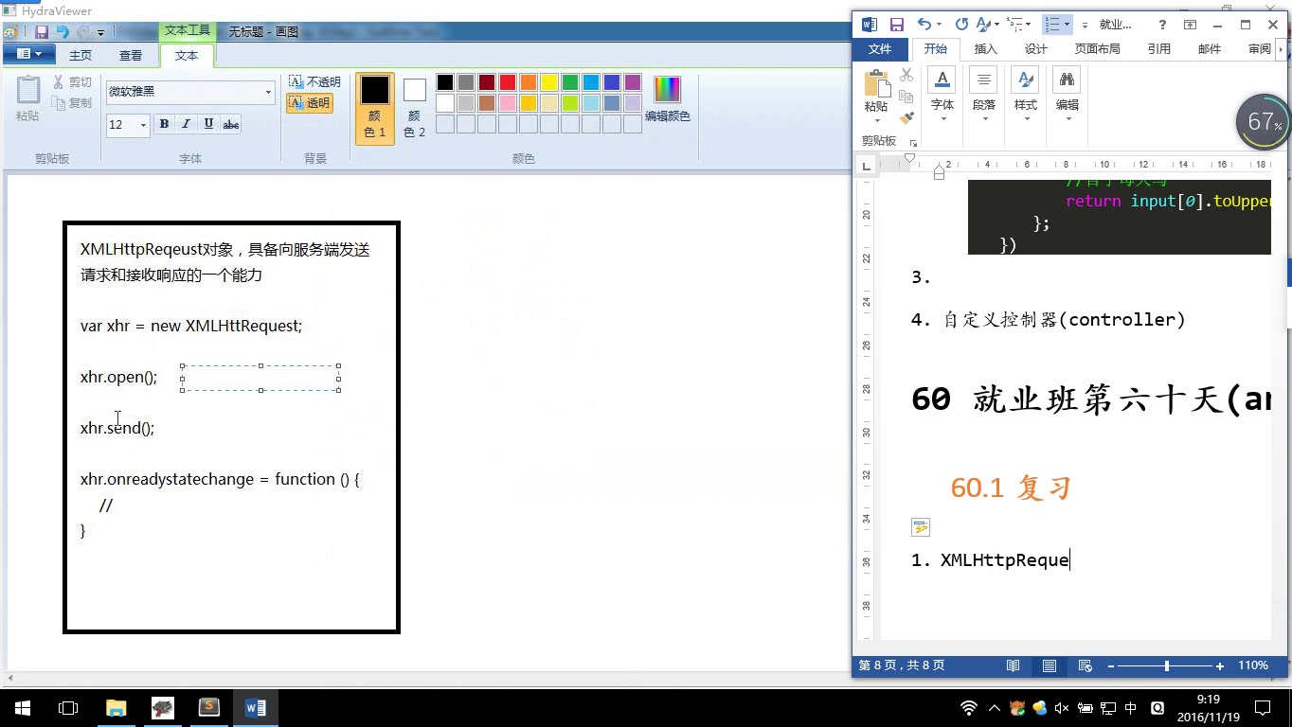Toggle Underline text in Paint

208,124
